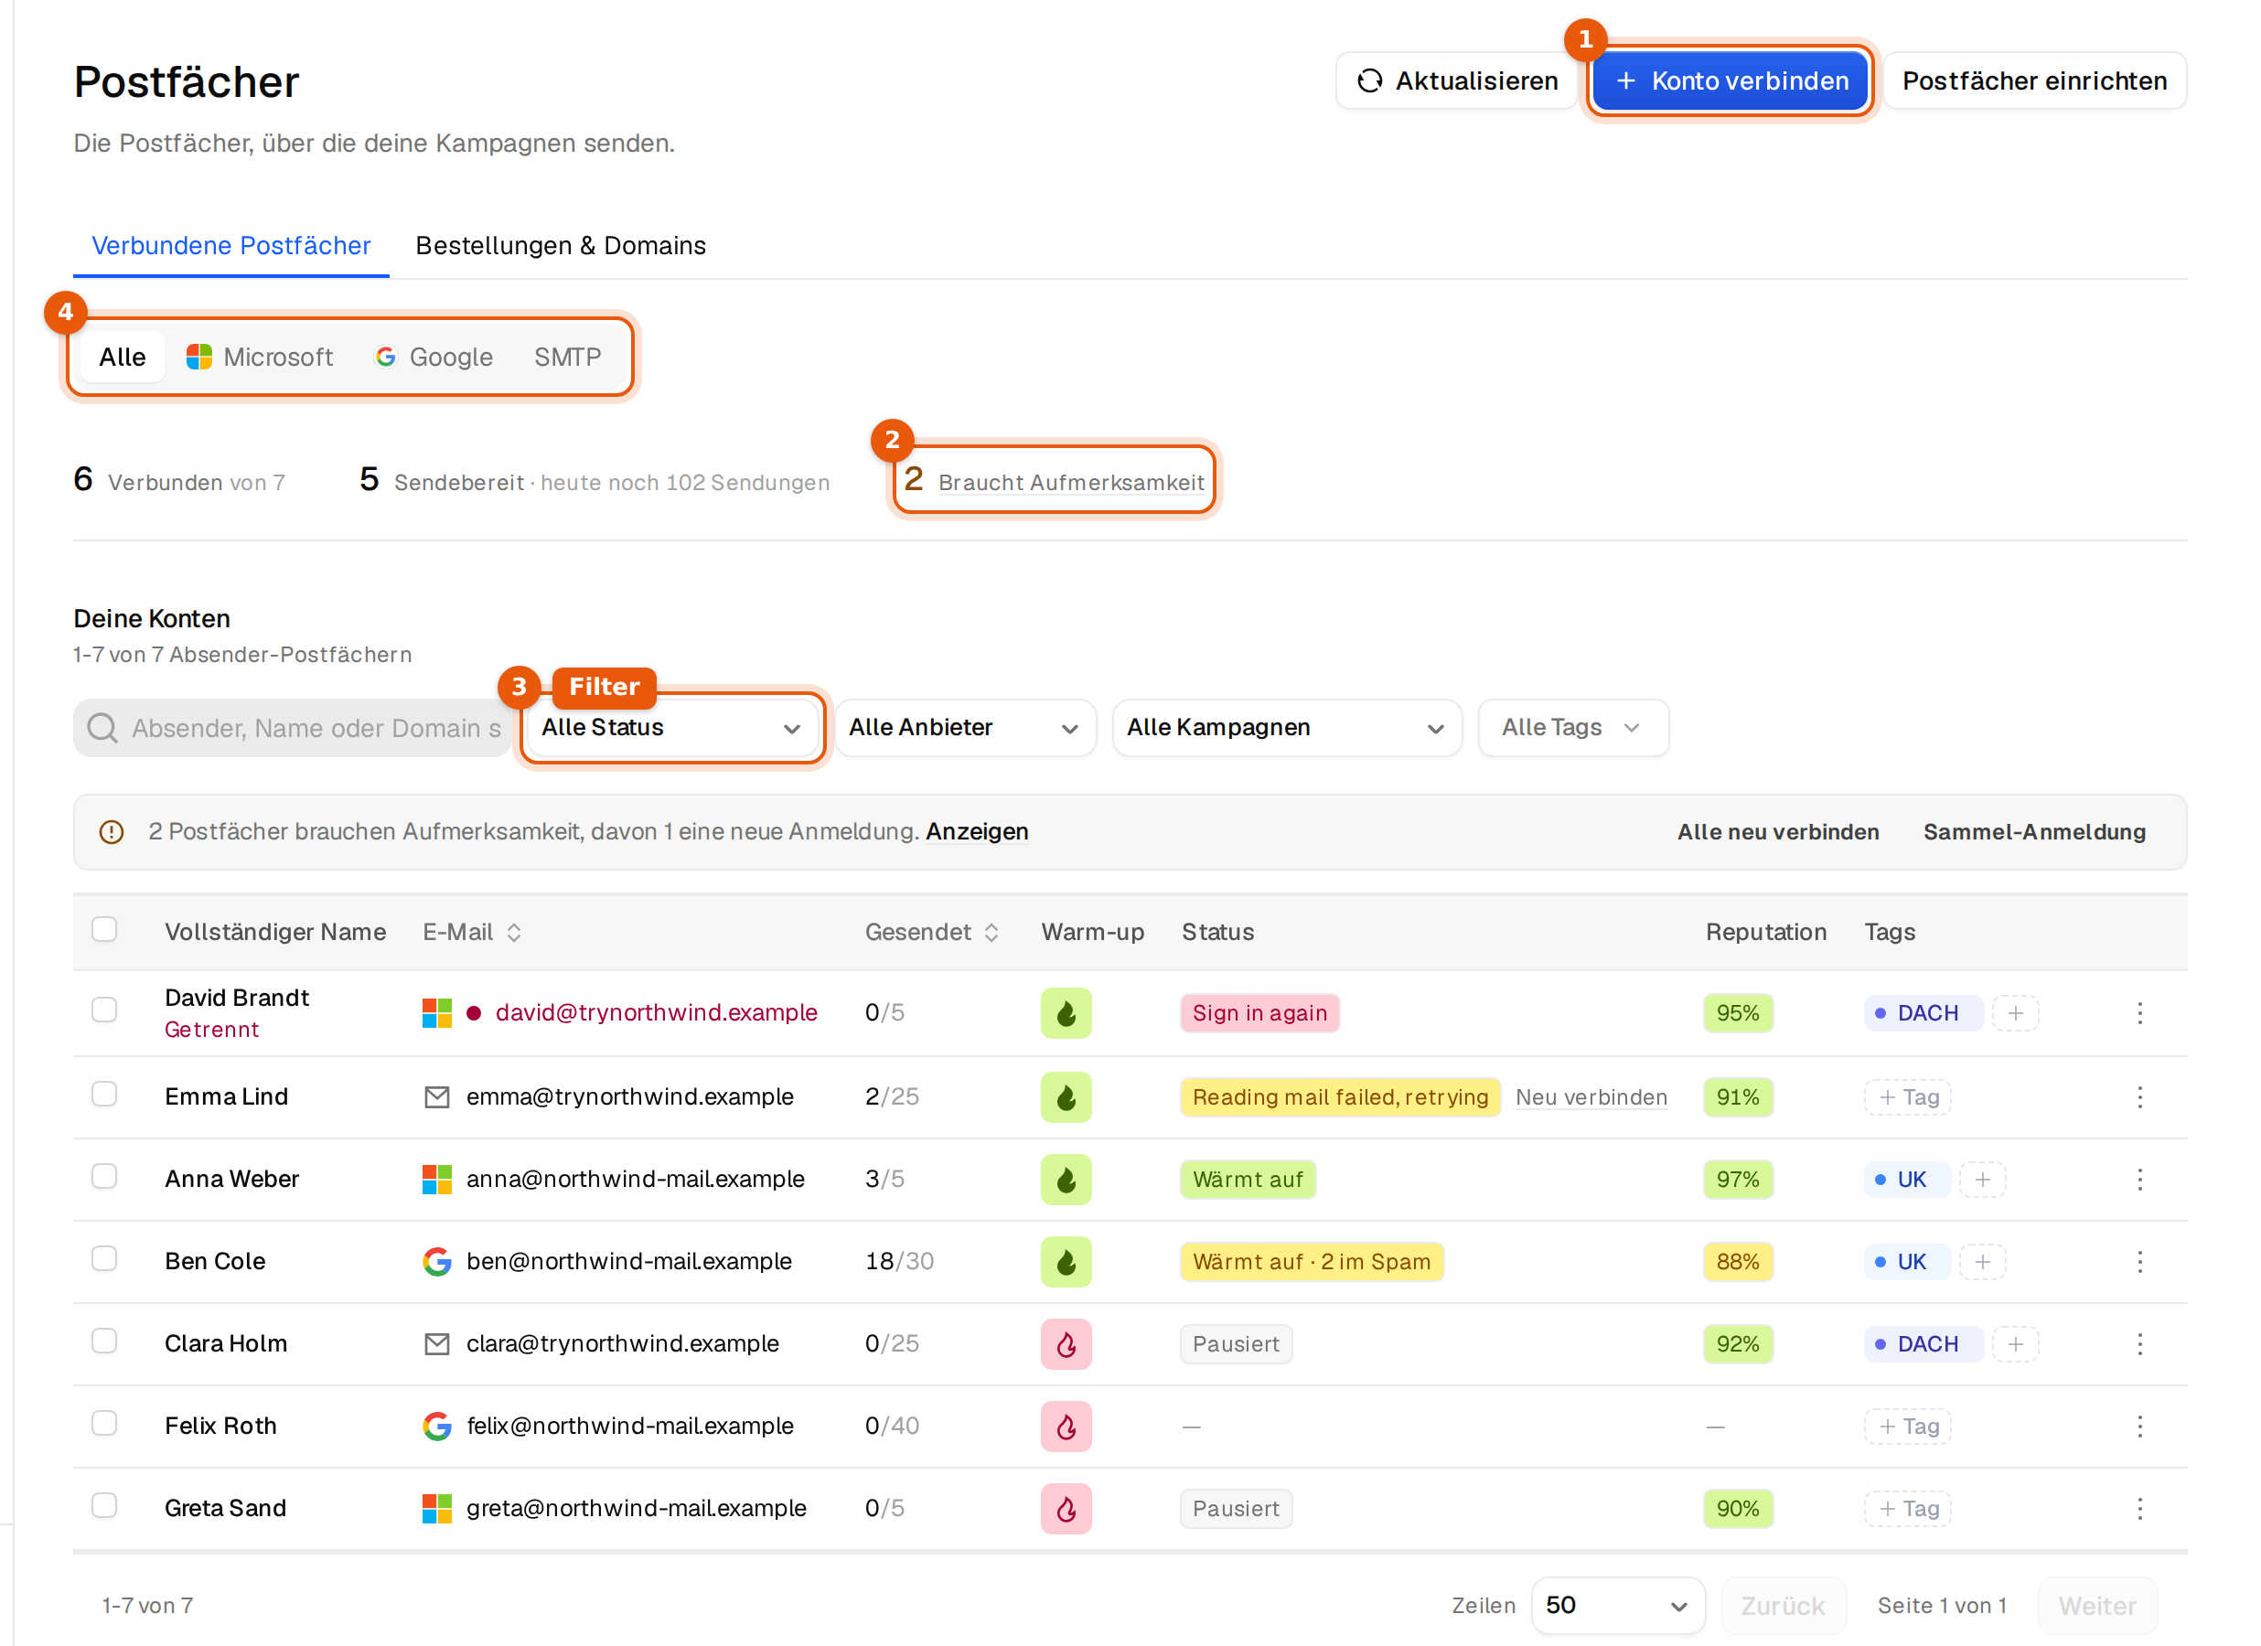Open the Alle Status dropdown
The image size is (2261, 1646).
pos(671,728)
